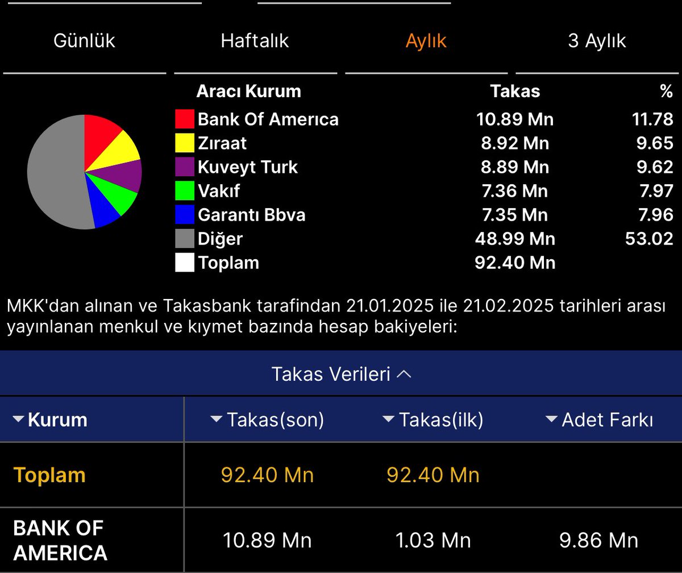Click the 48.99 Mn Takas value

click(515, 239)
